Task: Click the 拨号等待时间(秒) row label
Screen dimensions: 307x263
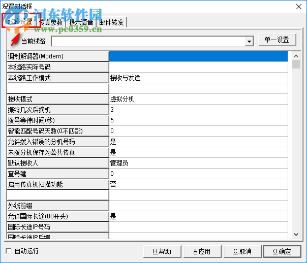Action: click(58, 120)
